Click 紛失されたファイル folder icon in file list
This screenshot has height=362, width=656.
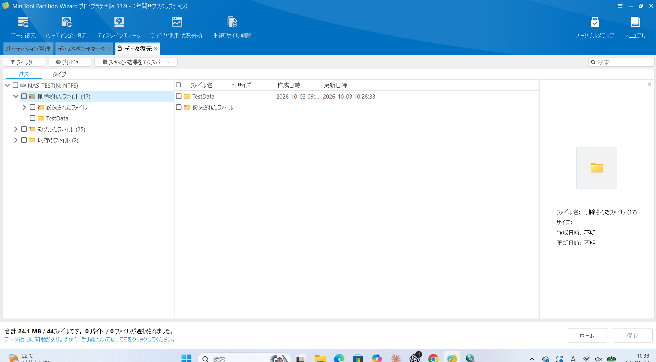point(187,107)
